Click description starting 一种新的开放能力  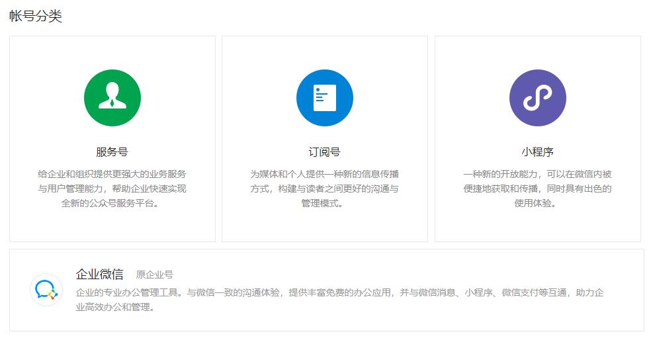click(x=537, y=189)
